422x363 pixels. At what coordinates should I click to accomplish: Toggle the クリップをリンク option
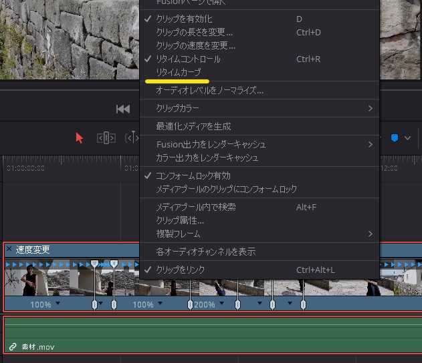[259, 270]
